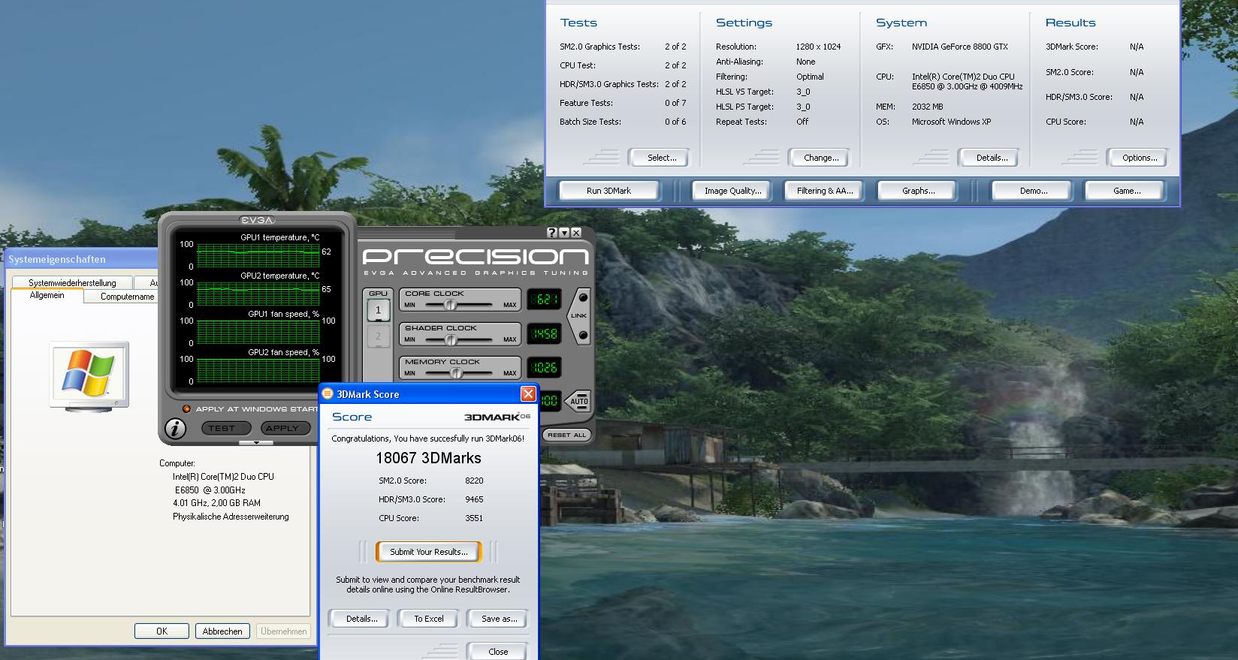Click the Systemeigenschaften title bar

pyautogui.click(x=83, y=259)
